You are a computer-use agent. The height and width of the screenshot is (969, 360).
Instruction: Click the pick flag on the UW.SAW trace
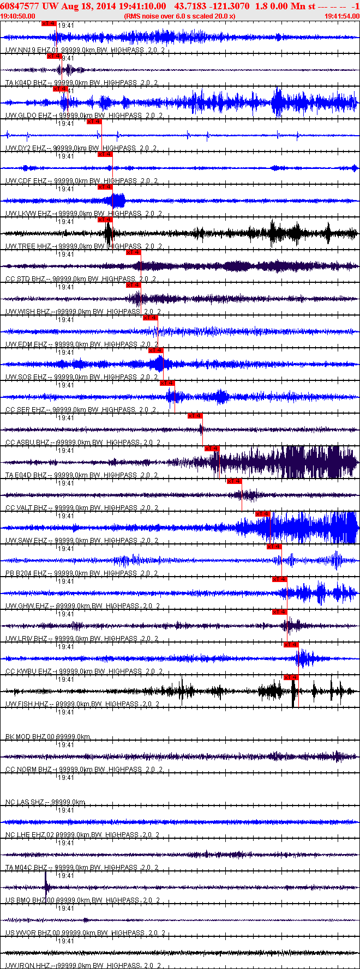point(263,514)
